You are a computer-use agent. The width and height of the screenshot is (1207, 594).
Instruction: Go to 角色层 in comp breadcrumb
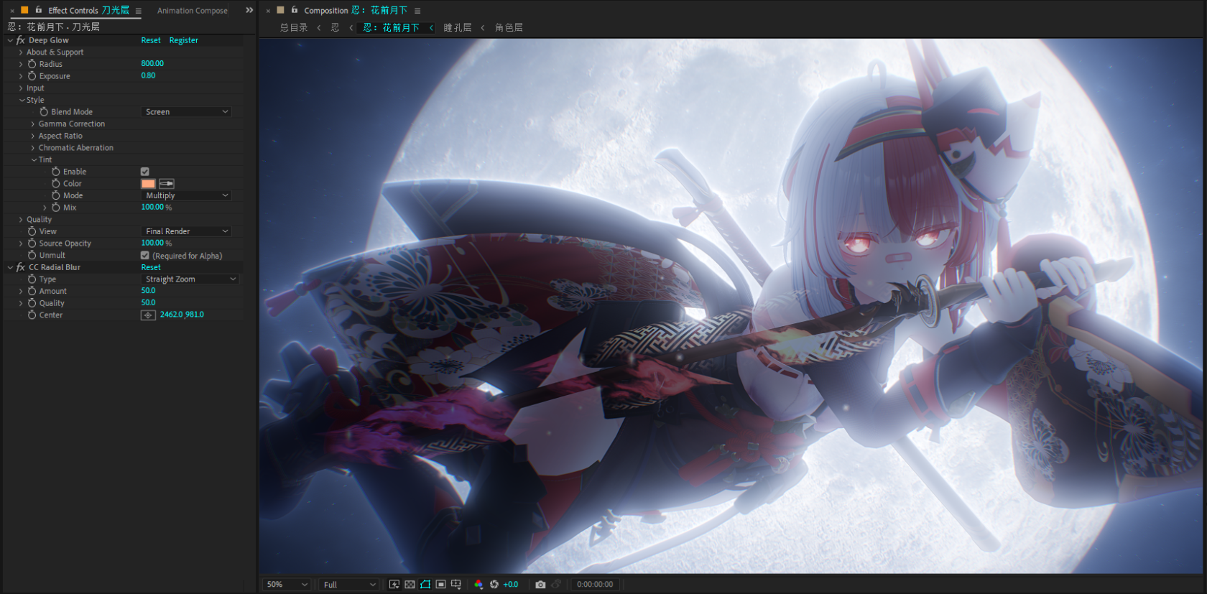click(509, 27)
